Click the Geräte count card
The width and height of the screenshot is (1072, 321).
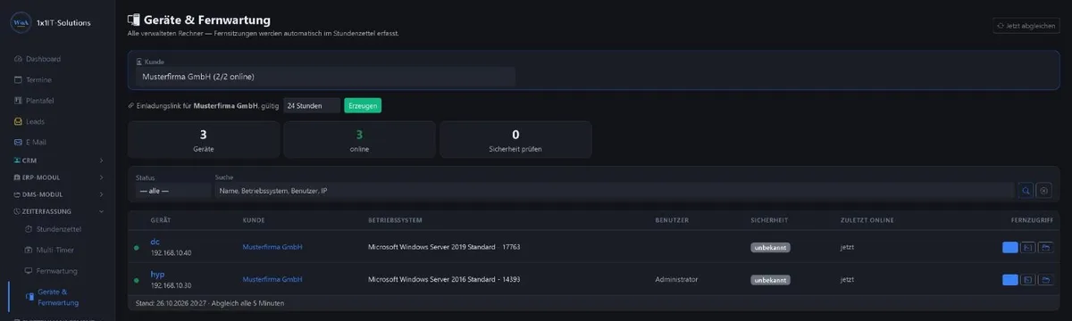point(203,140)
